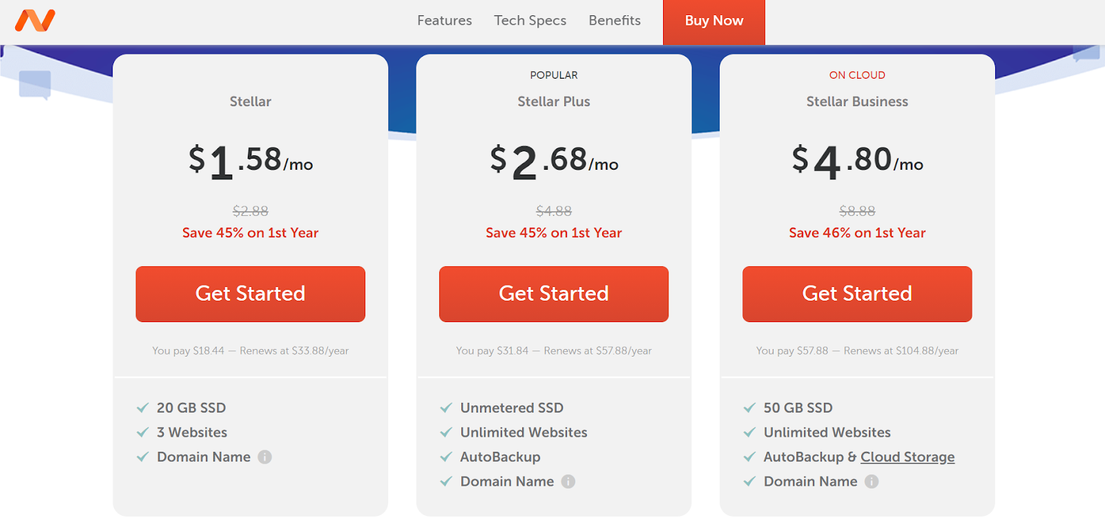Click checkmark icon next to AutoBackup & Cloud Storage
This screenshot has width=1105, height=527.
click(749, 457)
